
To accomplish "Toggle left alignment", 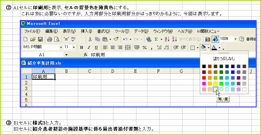I will tap(105, 48).
